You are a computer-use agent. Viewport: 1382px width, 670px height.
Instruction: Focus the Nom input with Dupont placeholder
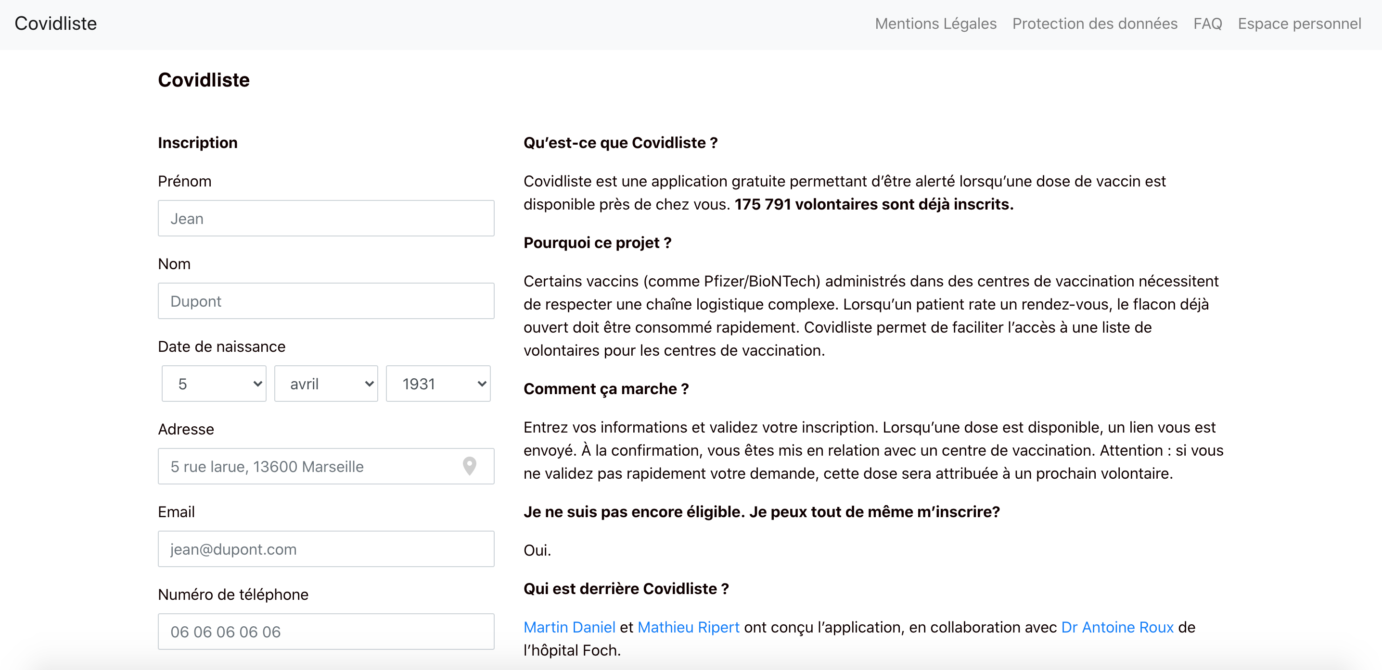(326, 301)
